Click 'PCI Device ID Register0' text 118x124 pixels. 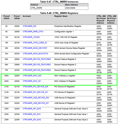click(x=64, y=87)
